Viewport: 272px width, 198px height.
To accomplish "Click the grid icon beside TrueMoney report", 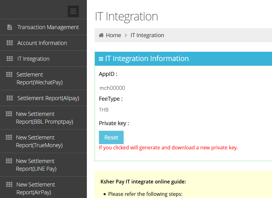I will (9, 137).
